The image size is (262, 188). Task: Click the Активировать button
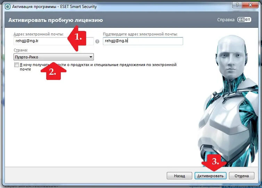coord(210,176)
